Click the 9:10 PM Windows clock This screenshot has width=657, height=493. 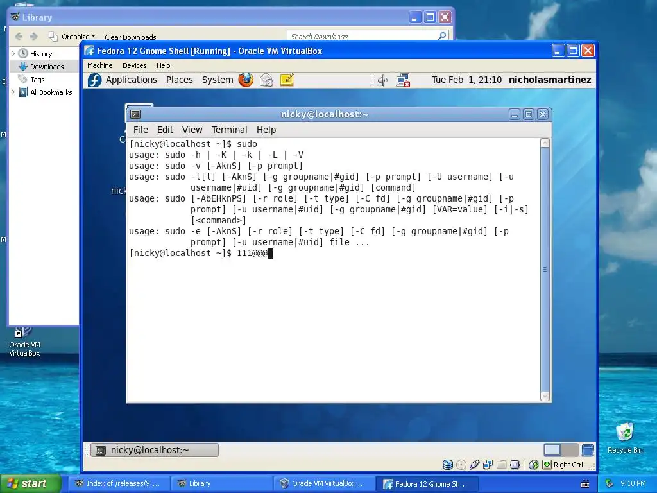point(633,483)
